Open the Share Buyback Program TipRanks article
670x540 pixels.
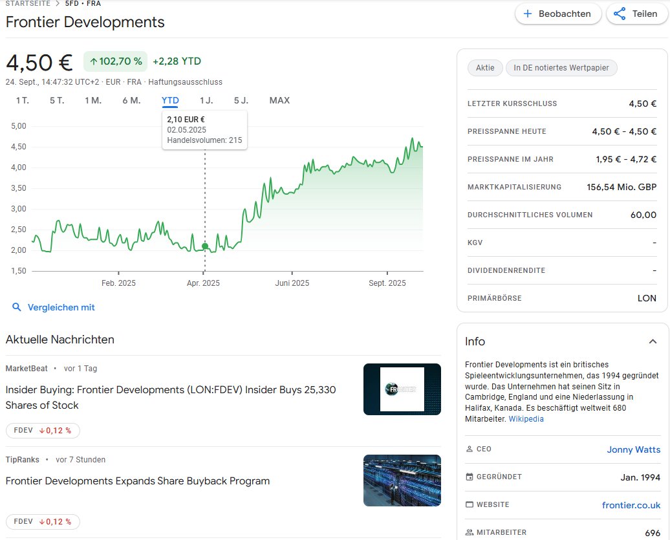(x=138, y=481)
